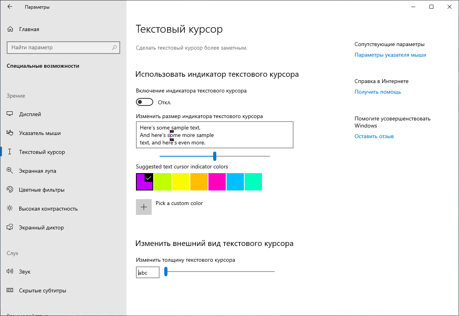Enable the text cursor indicator toggle

(144, 102)
